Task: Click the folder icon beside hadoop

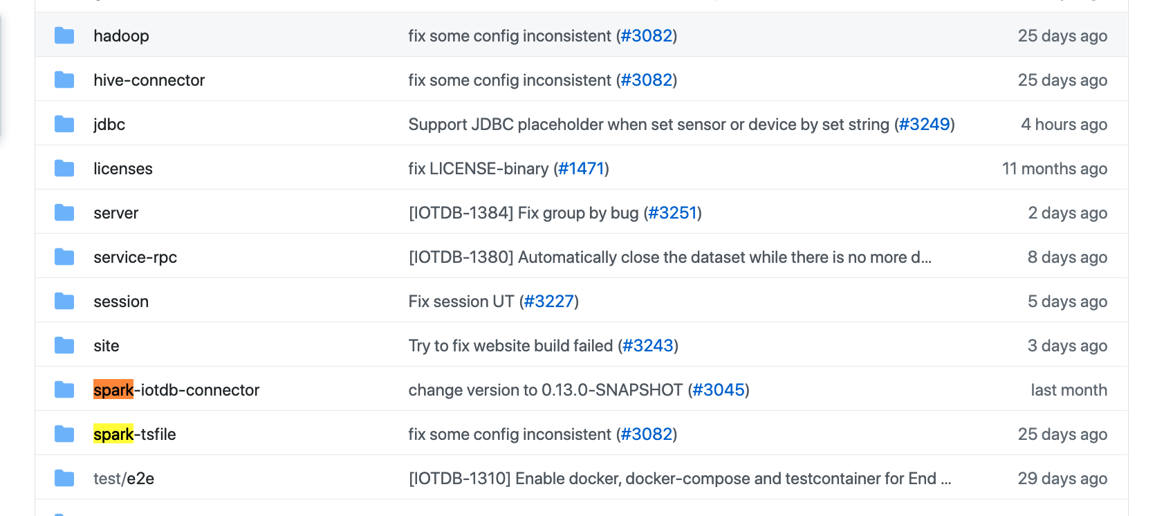Action: point(64,35)
